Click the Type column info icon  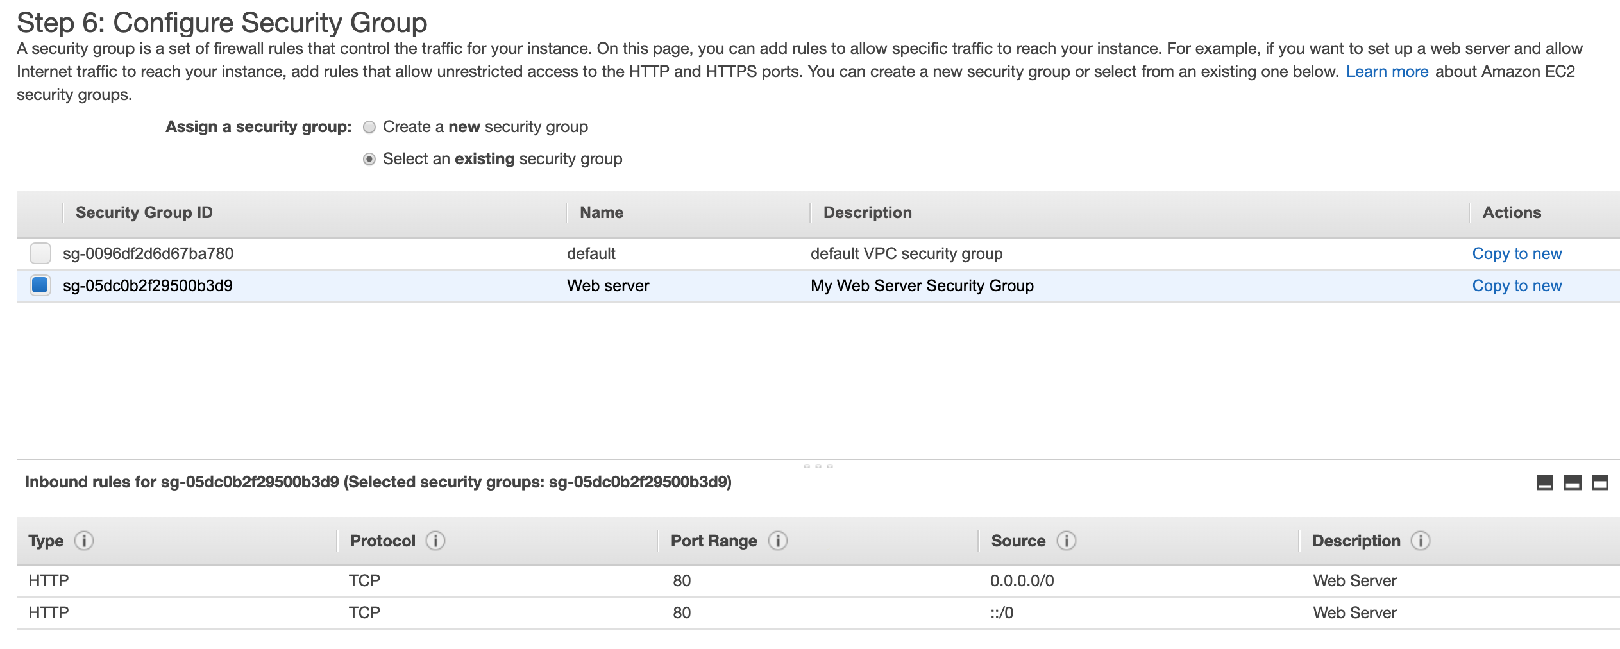84,541
